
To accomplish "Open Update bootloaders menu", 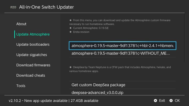I will click(x=33, y=45).
